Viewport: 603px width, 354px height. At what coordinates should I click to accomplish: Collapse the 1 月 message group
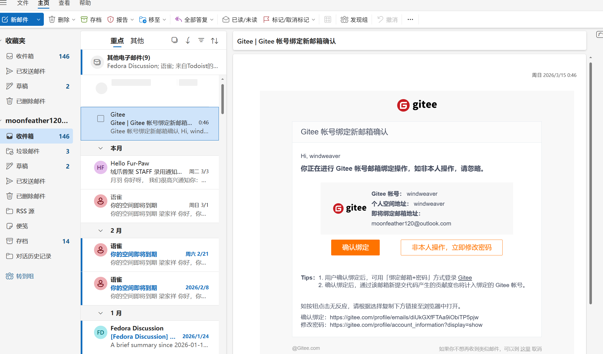click(100, 313)
